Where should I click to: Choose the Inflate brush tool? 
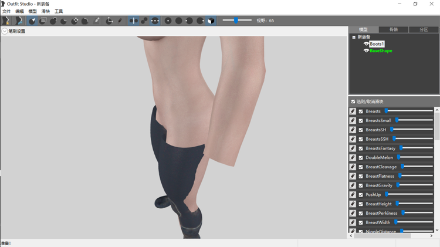tap(53, 21)
